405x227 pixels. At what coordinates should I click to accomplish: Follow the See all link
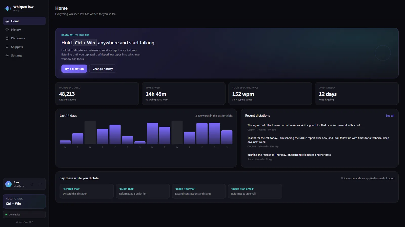(x=390, y=116)
